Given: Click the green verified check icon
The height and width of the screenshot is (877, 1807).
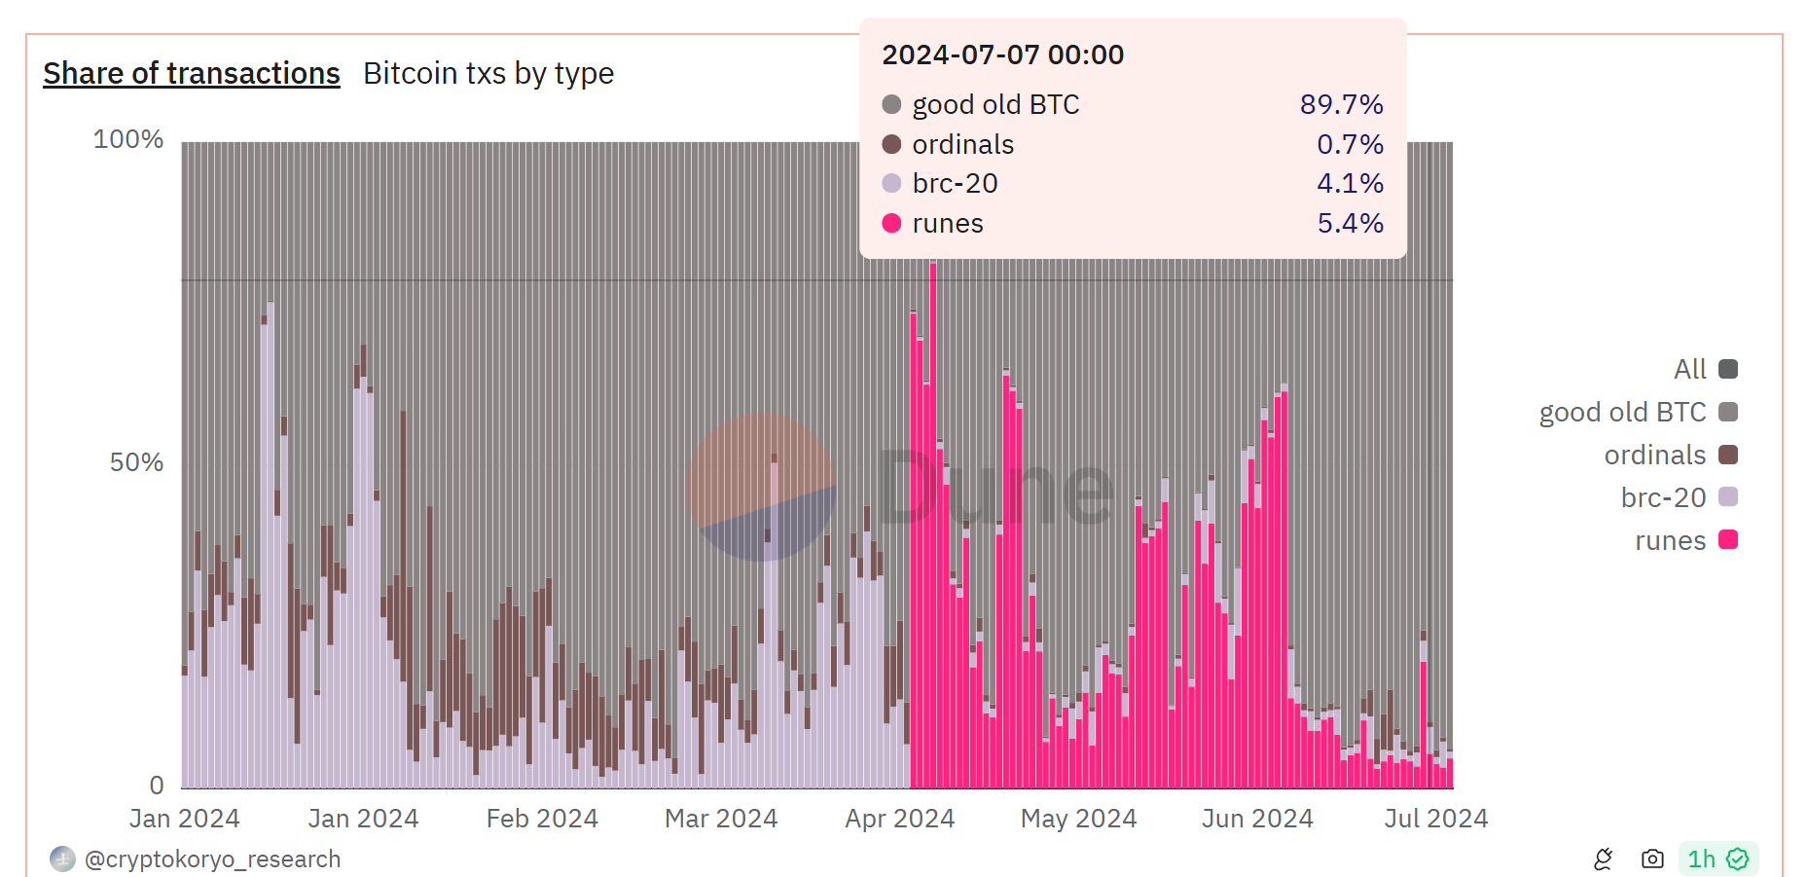Looking at the screenshot, I should pyautogui.click(x=1738, y=859).
